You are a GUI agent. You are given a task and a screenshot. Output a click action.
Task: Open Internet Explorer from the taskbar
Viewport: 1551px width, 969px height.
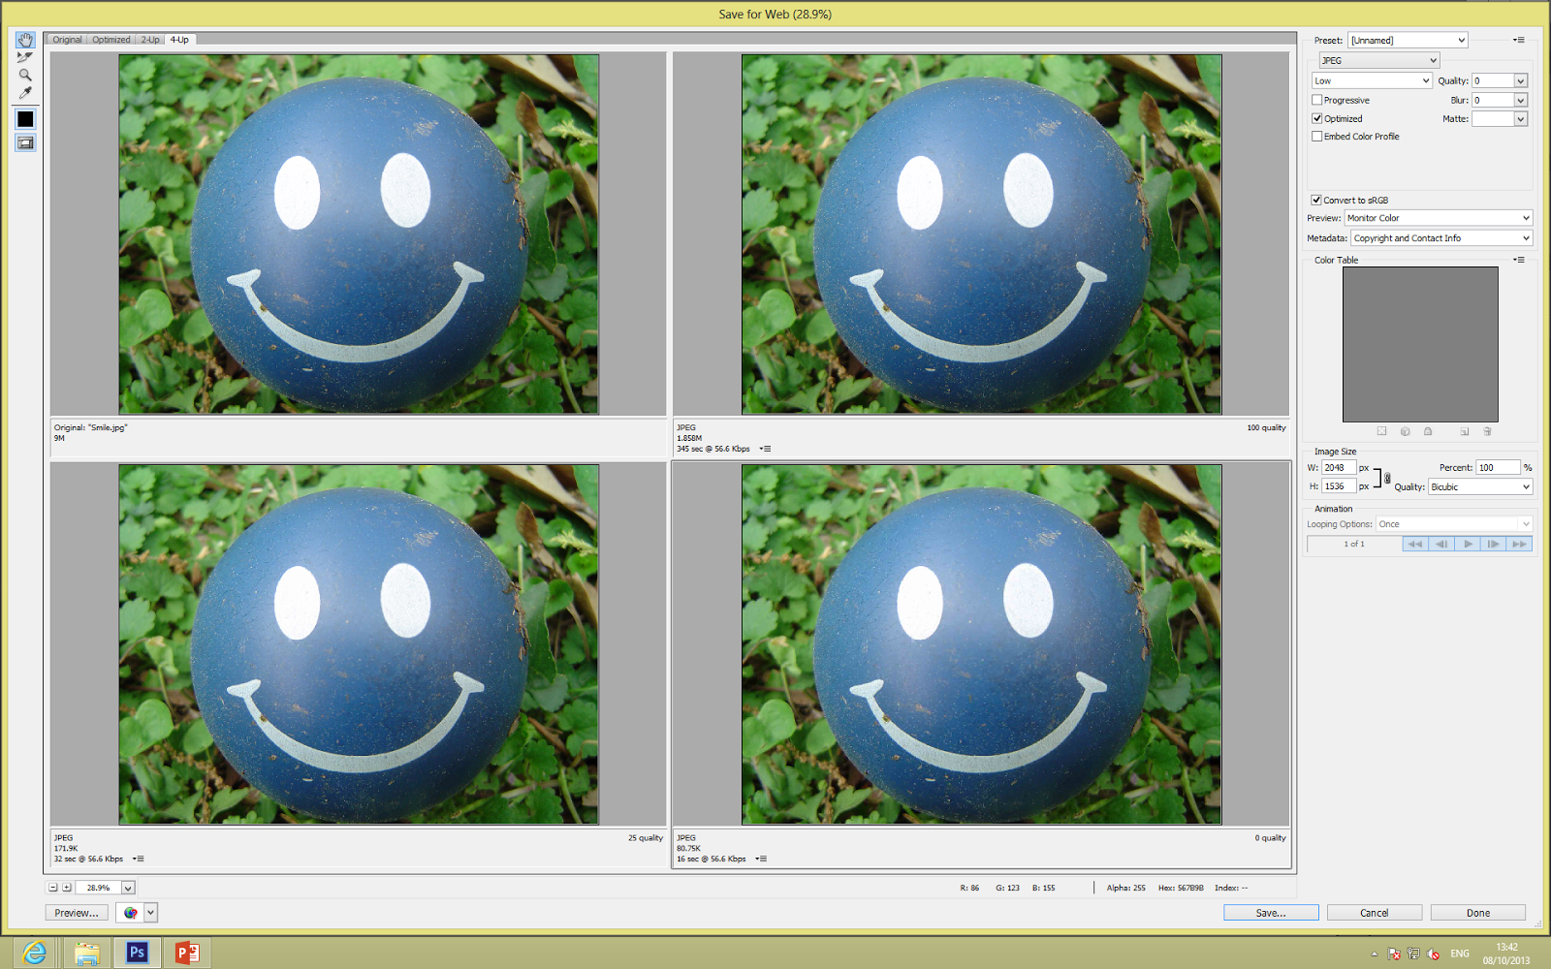(34, 953)
